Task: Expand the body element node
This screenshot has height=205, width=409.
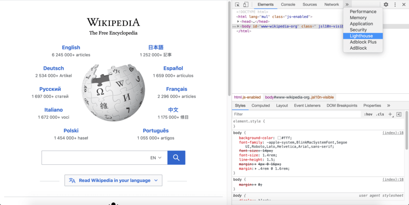Action: pyautogui.click(x=238, y=27)
